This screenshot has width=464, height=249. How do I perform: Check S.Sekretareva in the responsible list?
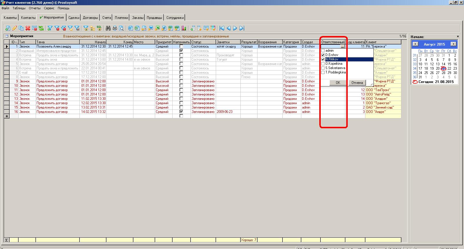(x=323, y=68)
